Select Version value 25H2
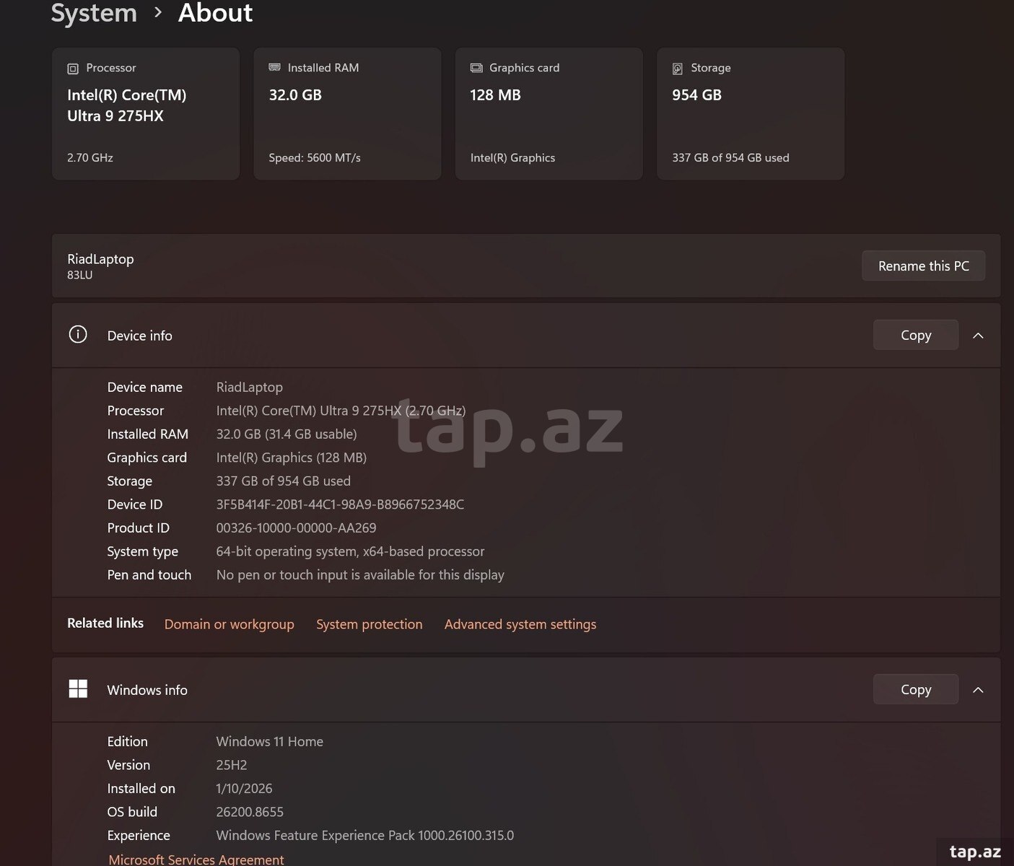The image size is (1014, 866). click(x=231, y=765)
